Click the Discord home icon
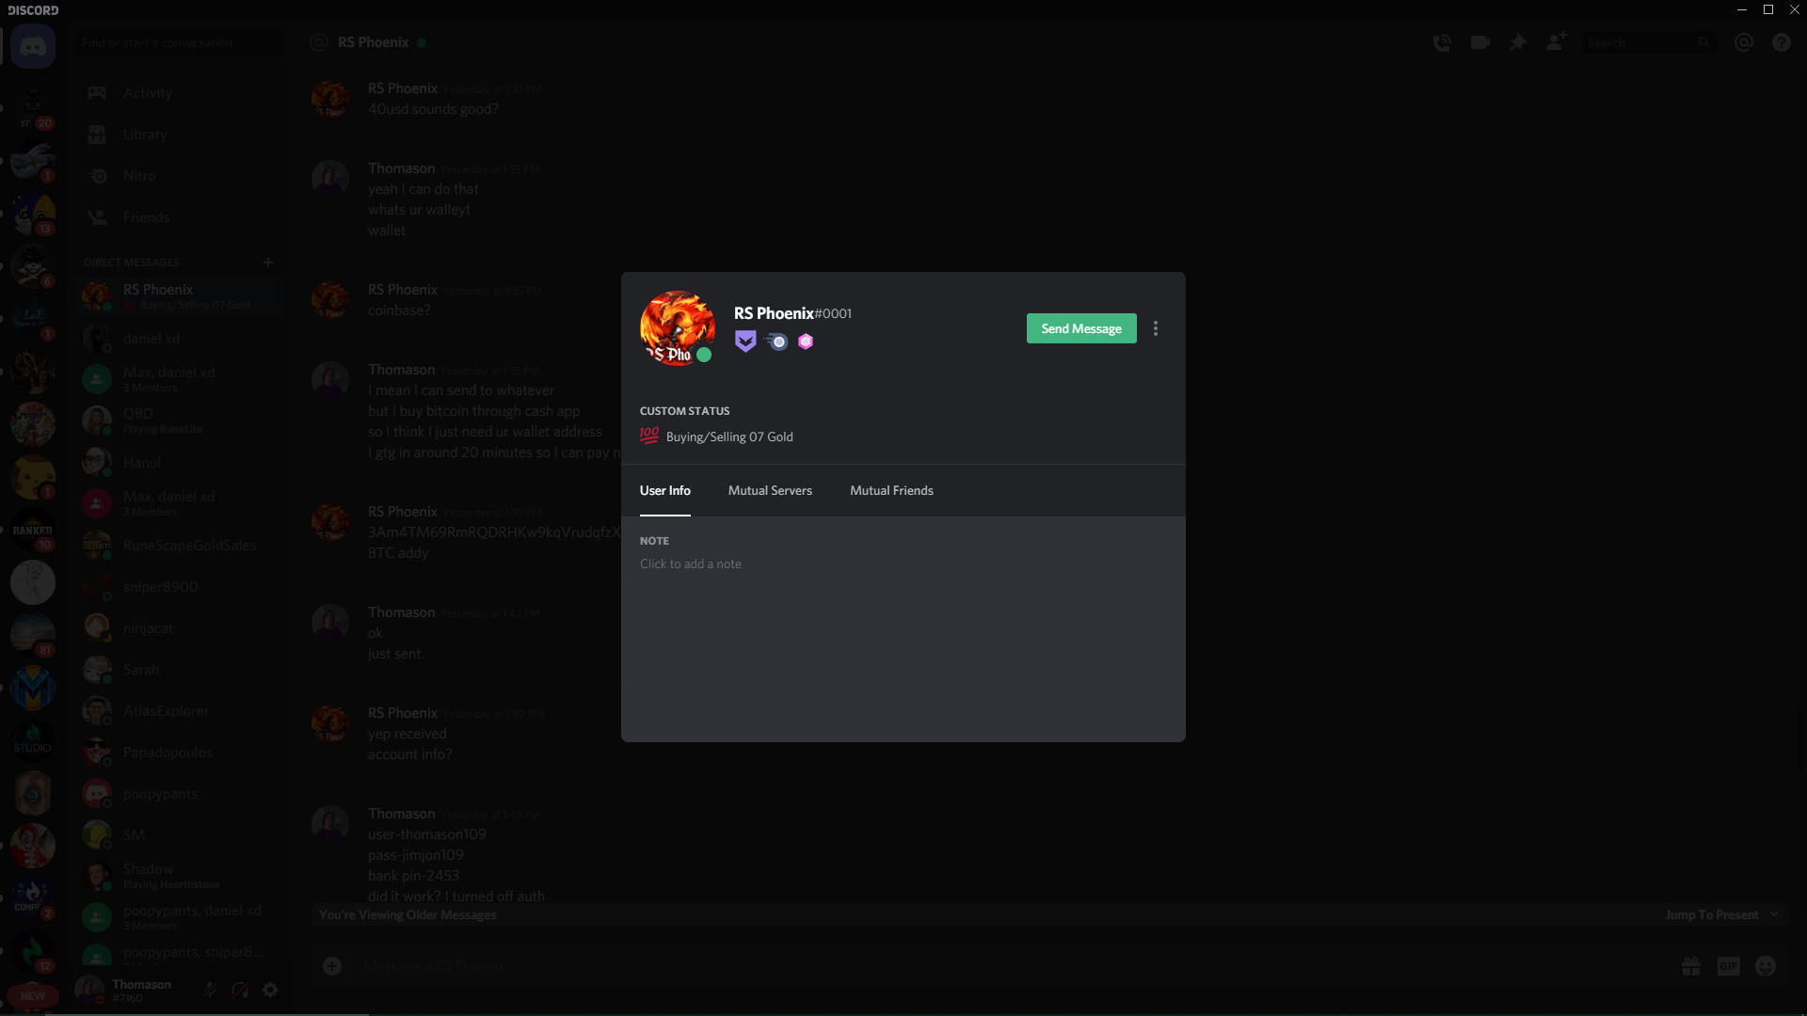1807x1016 pixels. tap(33, 46)
